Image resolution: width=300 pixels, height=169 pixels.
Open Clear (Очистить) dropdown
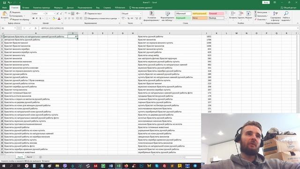tap(261, 20)
